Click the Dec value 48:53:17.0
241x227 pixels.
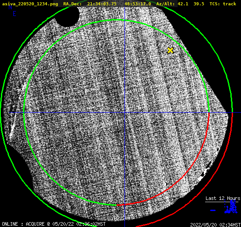138,4
